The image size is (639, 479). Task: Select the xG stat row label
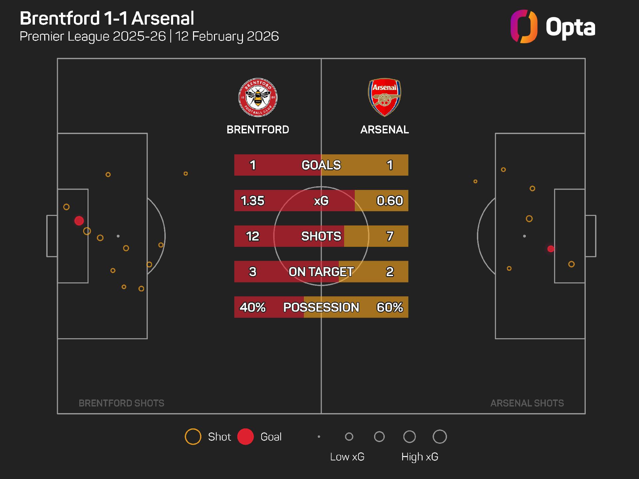pyautogui.click(x=321, y=201)
